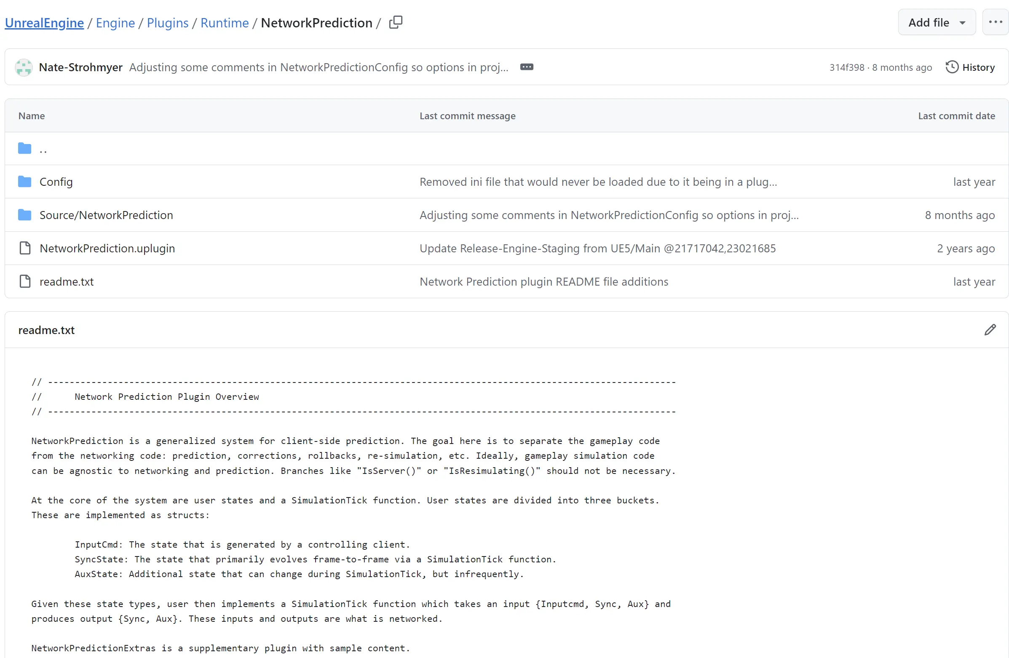
Task: Open the Add file dropdown
Action: (x=937, y=22)
